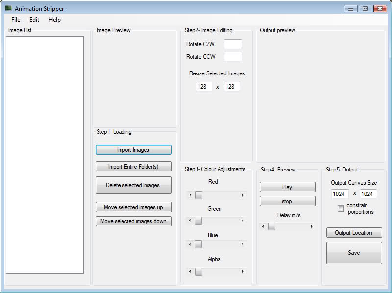Click the Blue slider left arrow
This screenshot has height=293, width=392.
[190, 244]
